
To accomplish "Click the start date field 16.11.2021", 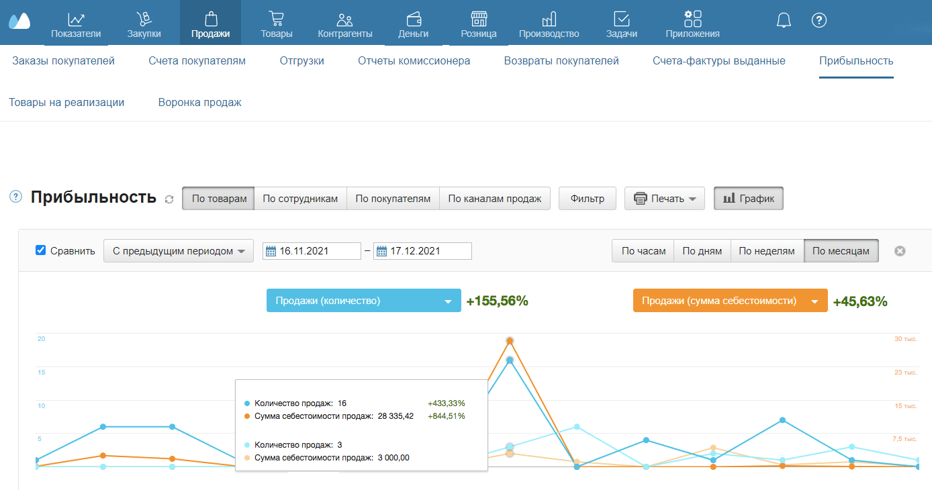I will point(312,251).
